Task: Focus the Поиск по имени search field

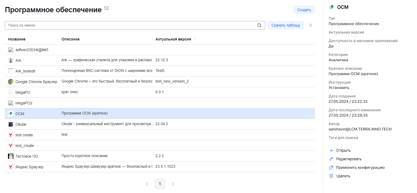Action: click(x=131, y=25)
